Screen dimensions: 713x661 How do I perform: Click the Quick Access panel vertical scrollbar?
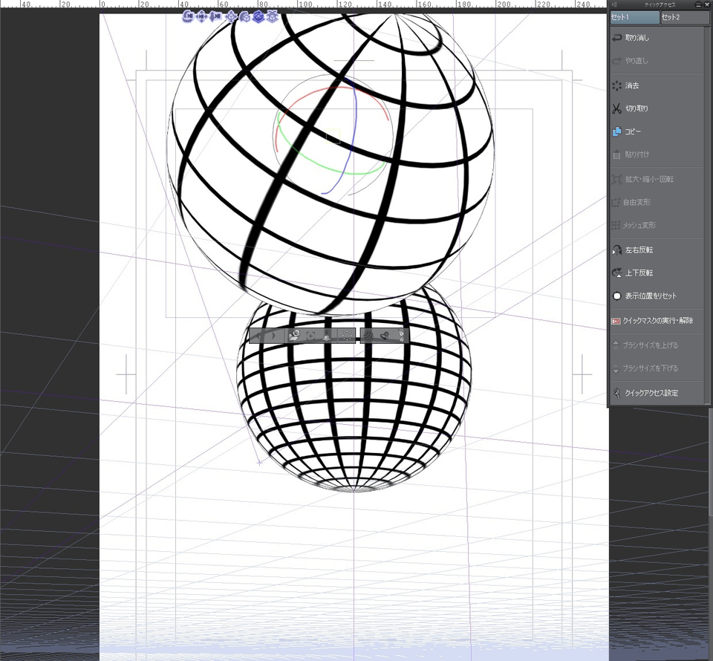click(x=707, y=214)
